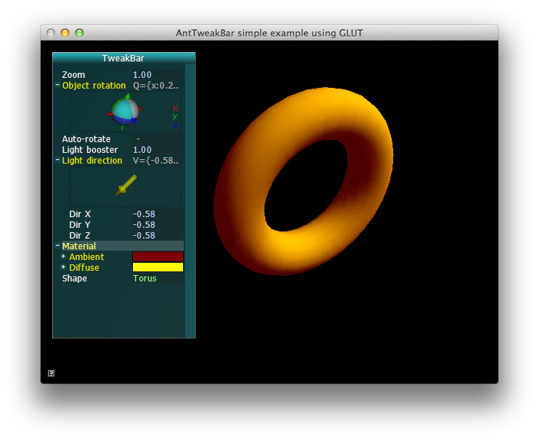Click the yellow Diffuse color swatch

158,267
